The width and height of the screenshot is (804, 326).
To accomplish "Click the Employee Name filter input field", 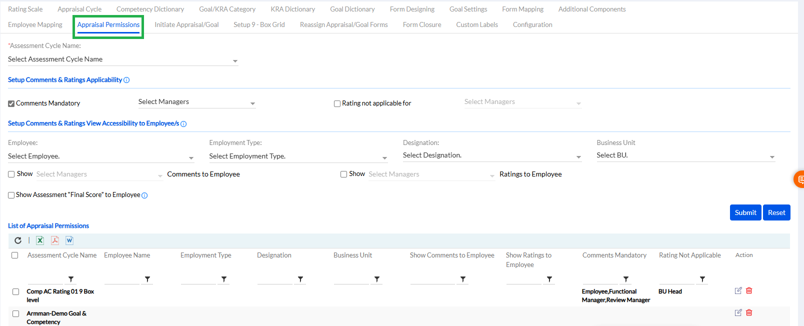I will 121,279.
